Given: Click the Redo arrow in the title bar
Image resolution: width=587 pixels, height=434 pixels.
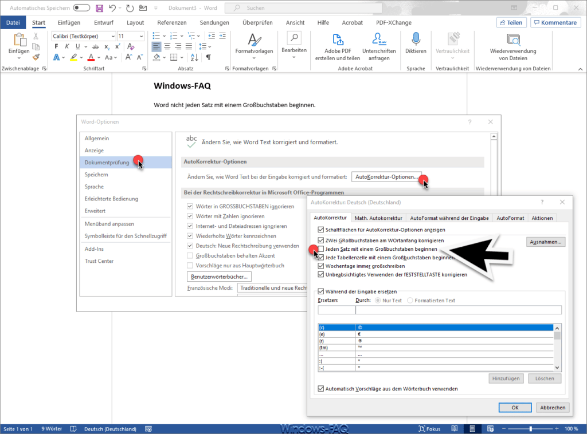Looking at the screenshot, I should [x=130, y=8].
